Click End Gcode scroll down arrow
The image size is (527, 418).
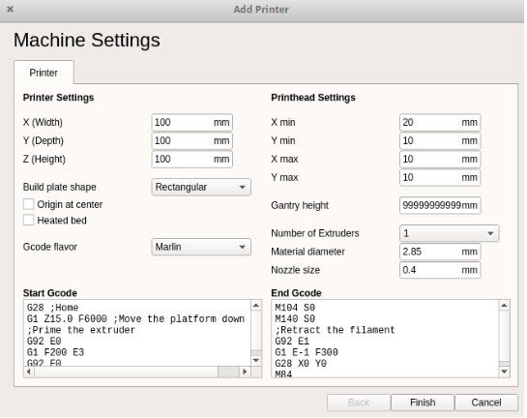click(x=505, y=372)
